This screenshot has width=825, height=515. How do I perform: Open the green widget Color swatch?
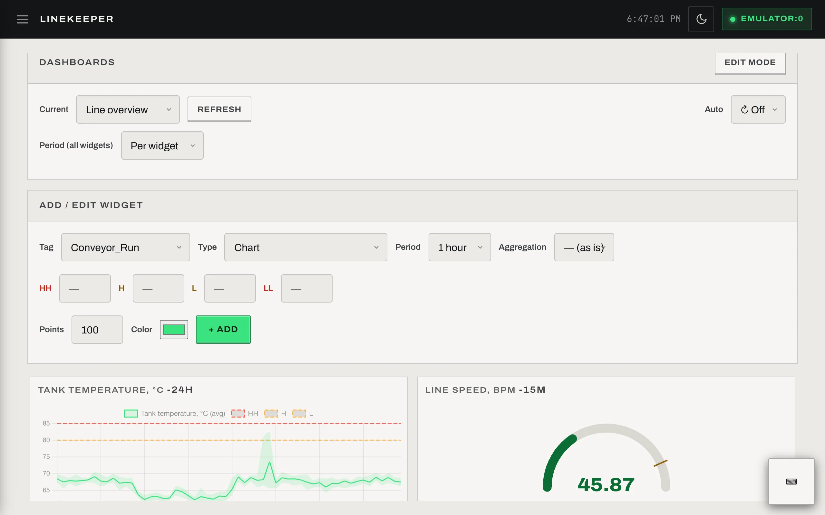click(x=174, y=329)
